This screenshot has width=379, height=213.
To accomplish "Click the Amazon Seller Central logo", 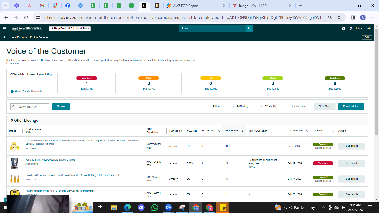I will click(x=27, y=28).
